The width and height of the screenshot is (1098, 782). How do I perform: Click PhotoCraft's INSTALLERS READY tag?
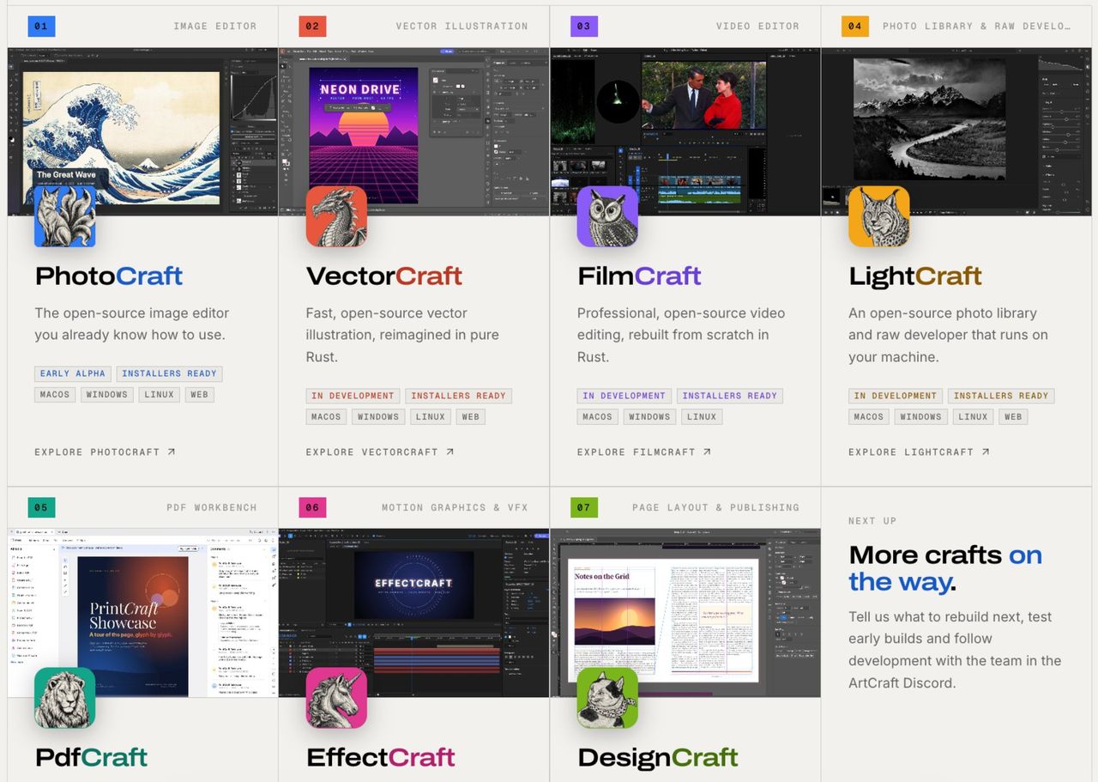170,373
